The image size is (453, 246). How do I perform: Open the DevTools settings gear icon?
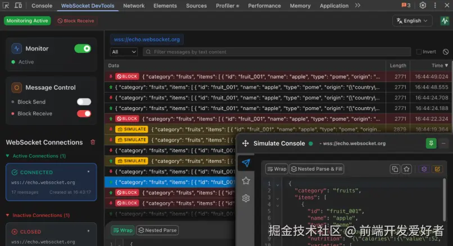pos(423,5)
